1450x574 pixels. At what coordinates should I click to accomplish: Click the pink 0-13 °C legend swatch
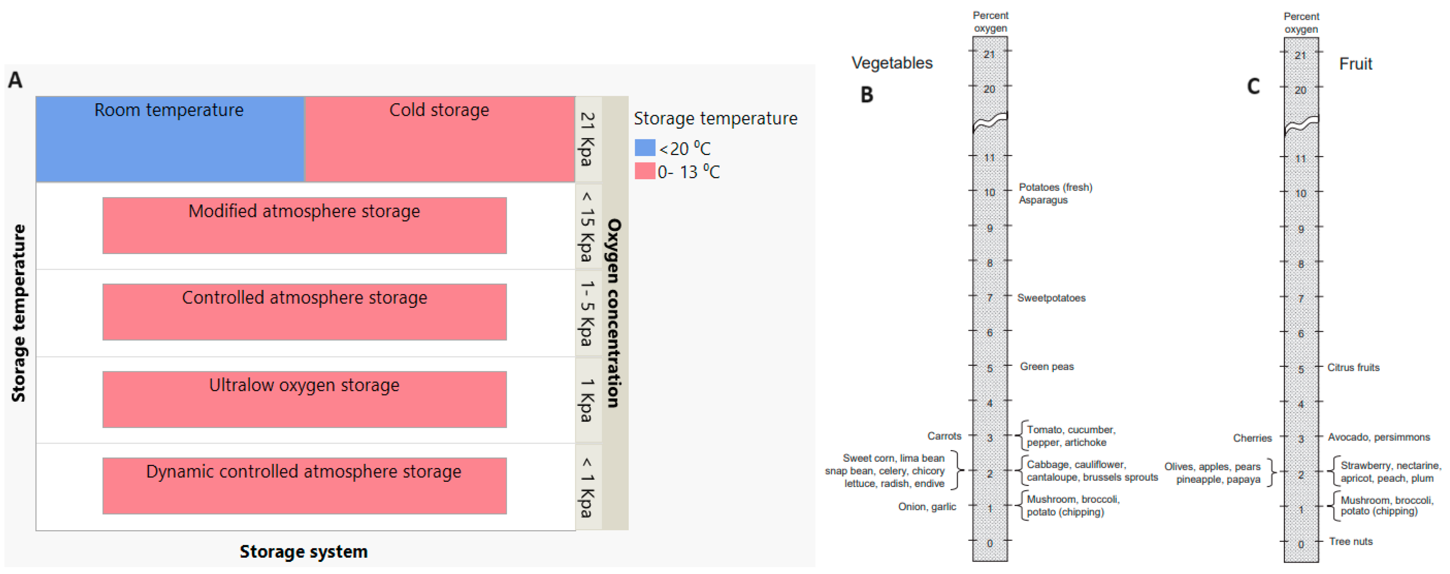645,171
